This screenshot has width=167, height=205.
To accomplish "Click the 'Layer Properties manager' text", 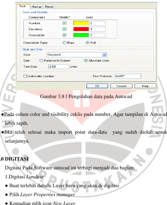I will click(x=48, y=195).
